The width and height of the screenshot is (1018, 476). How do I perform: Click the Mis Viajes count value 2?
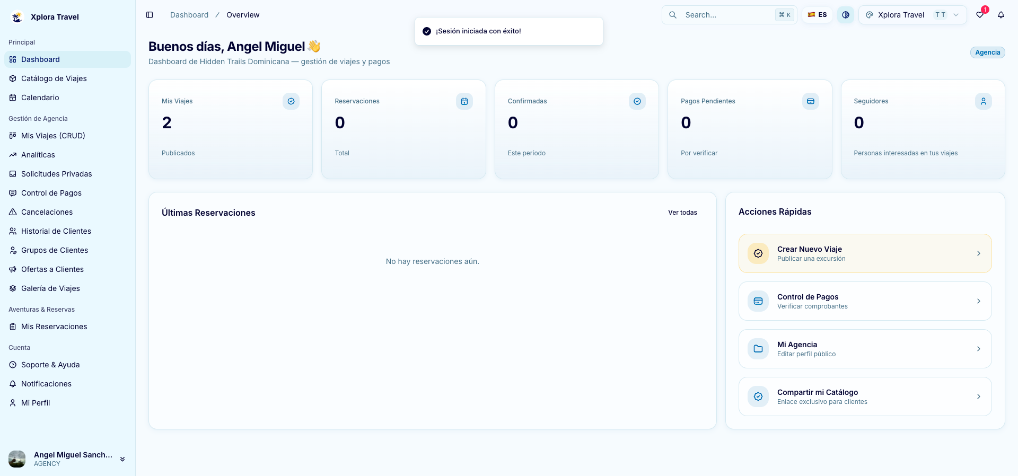pyautogui.click(x=166, y=123)
